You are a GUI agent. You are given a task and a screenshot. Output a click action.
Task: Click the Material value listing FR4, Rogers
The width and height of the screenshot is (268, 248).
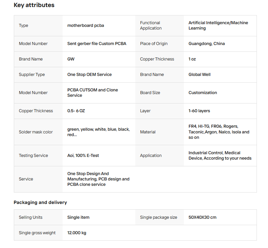click(x=219, y=132)
